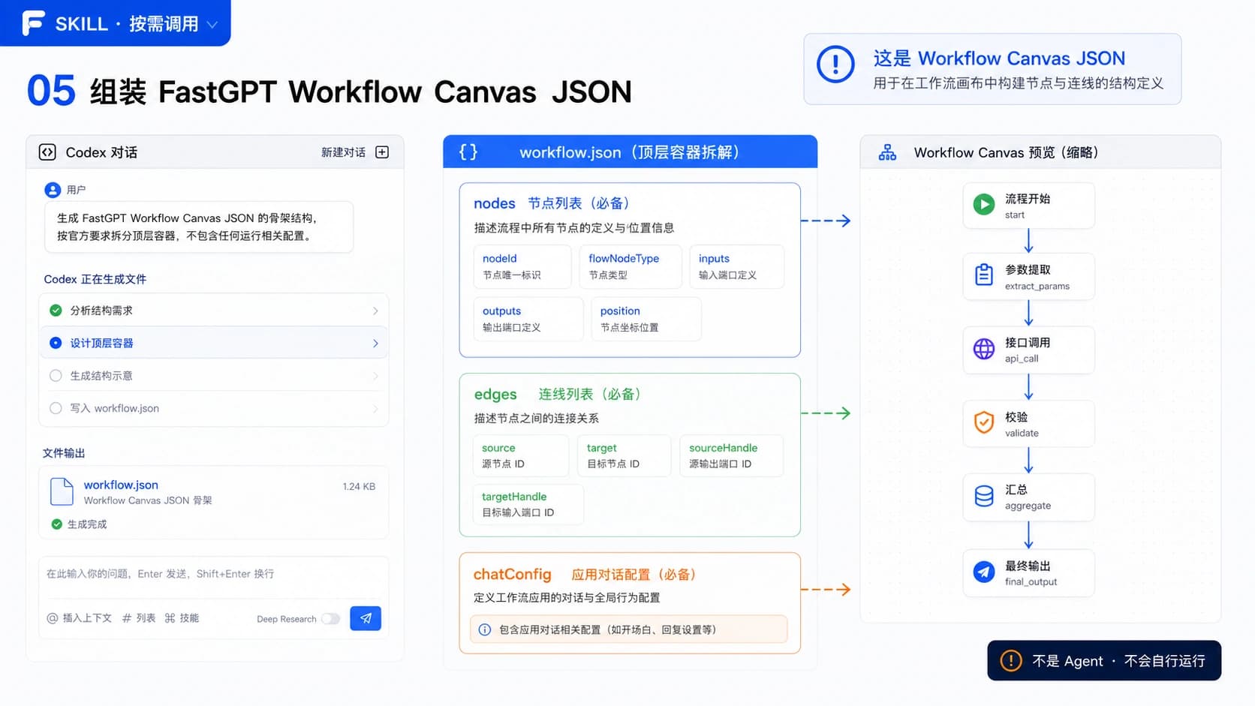Click the 接口调用 globe icon

click(x=984, y=349)
